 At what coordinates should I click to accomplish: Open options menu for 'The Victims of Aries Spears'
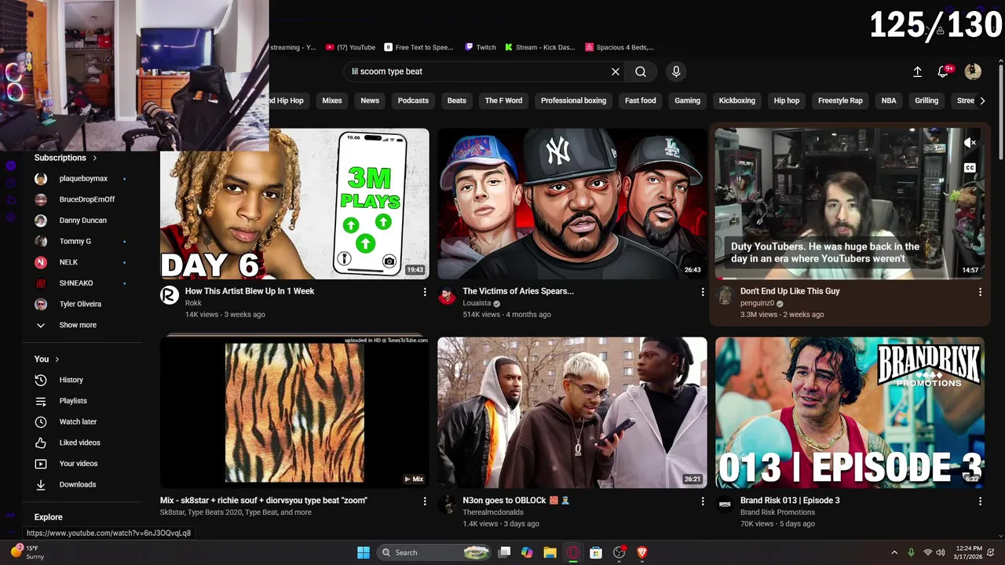pyautogui.click(x=703, y=292)
